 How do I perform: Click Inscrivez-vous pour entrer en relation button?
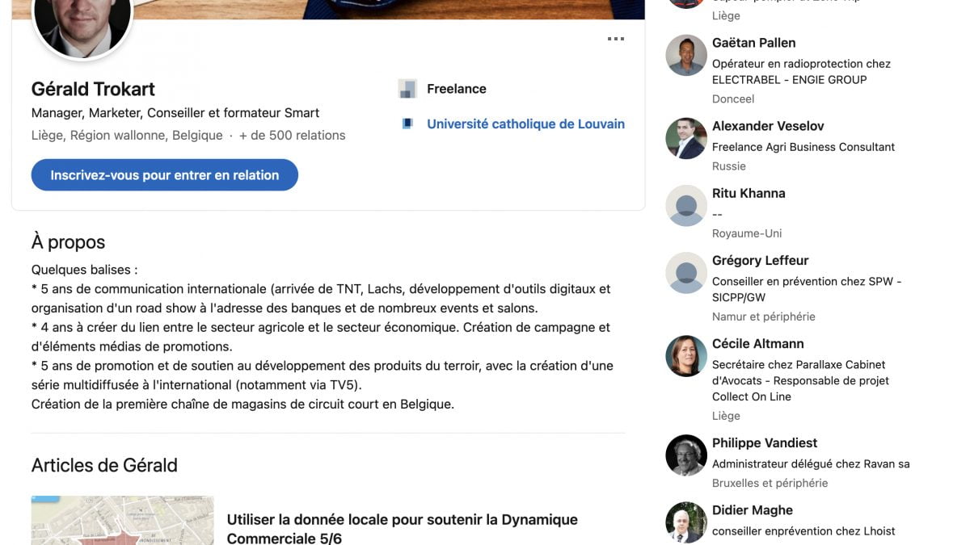(x=165, y=175)
